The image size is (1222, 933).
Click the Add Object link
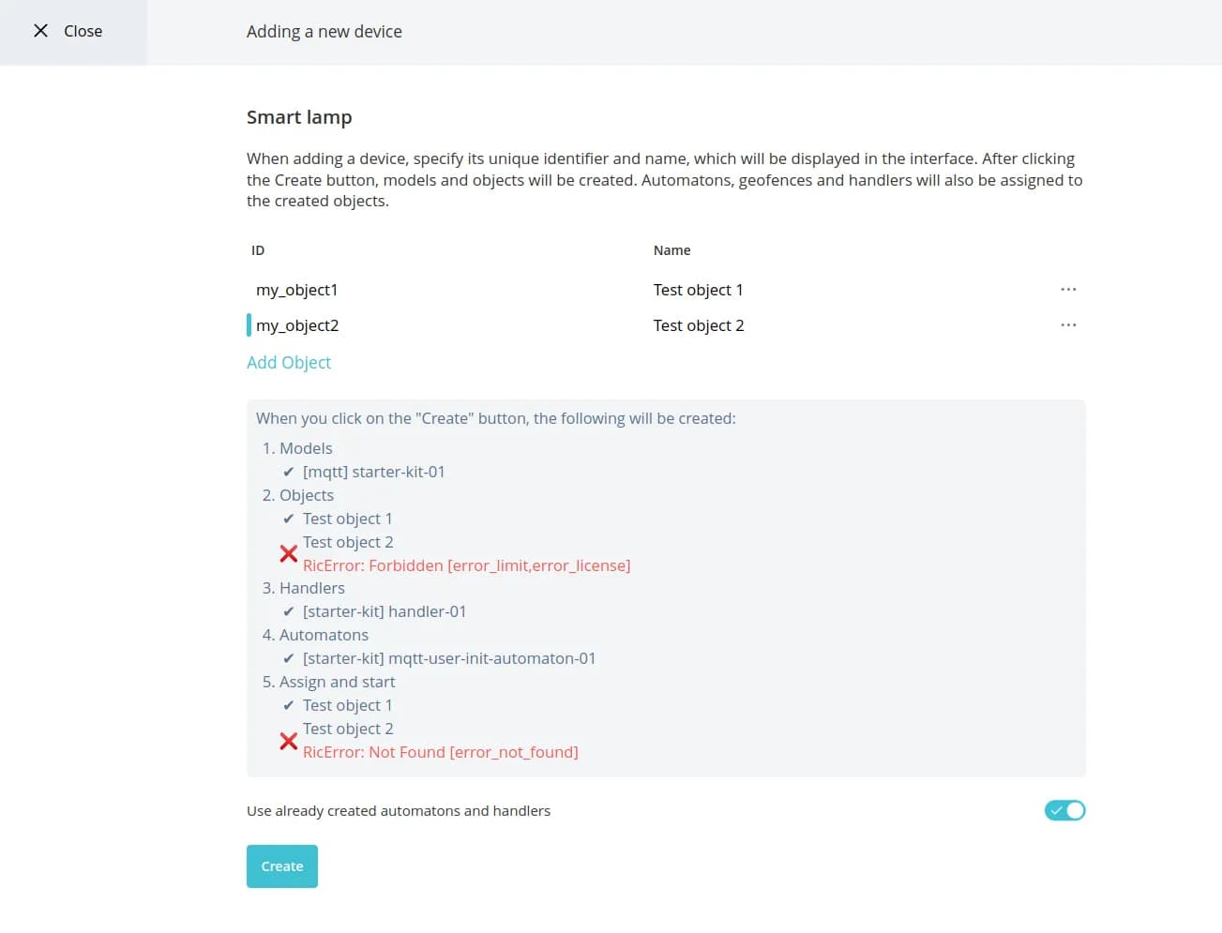tap(289, 363)
